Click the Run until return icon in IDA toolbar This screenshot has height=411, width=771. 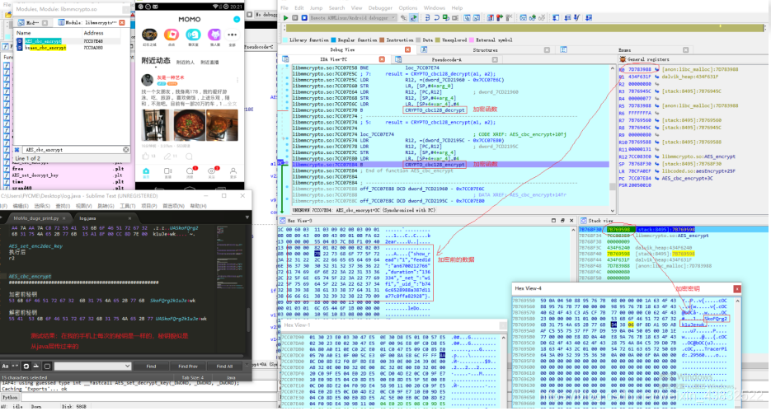click(x=446, y=17)
